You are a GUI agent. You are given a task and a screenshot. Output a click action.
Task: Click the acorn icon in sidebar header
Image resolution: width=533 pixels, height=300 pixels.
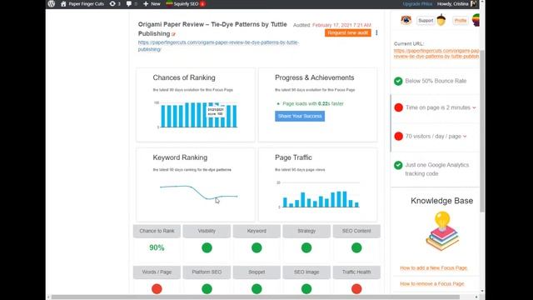tap(441, 20)
